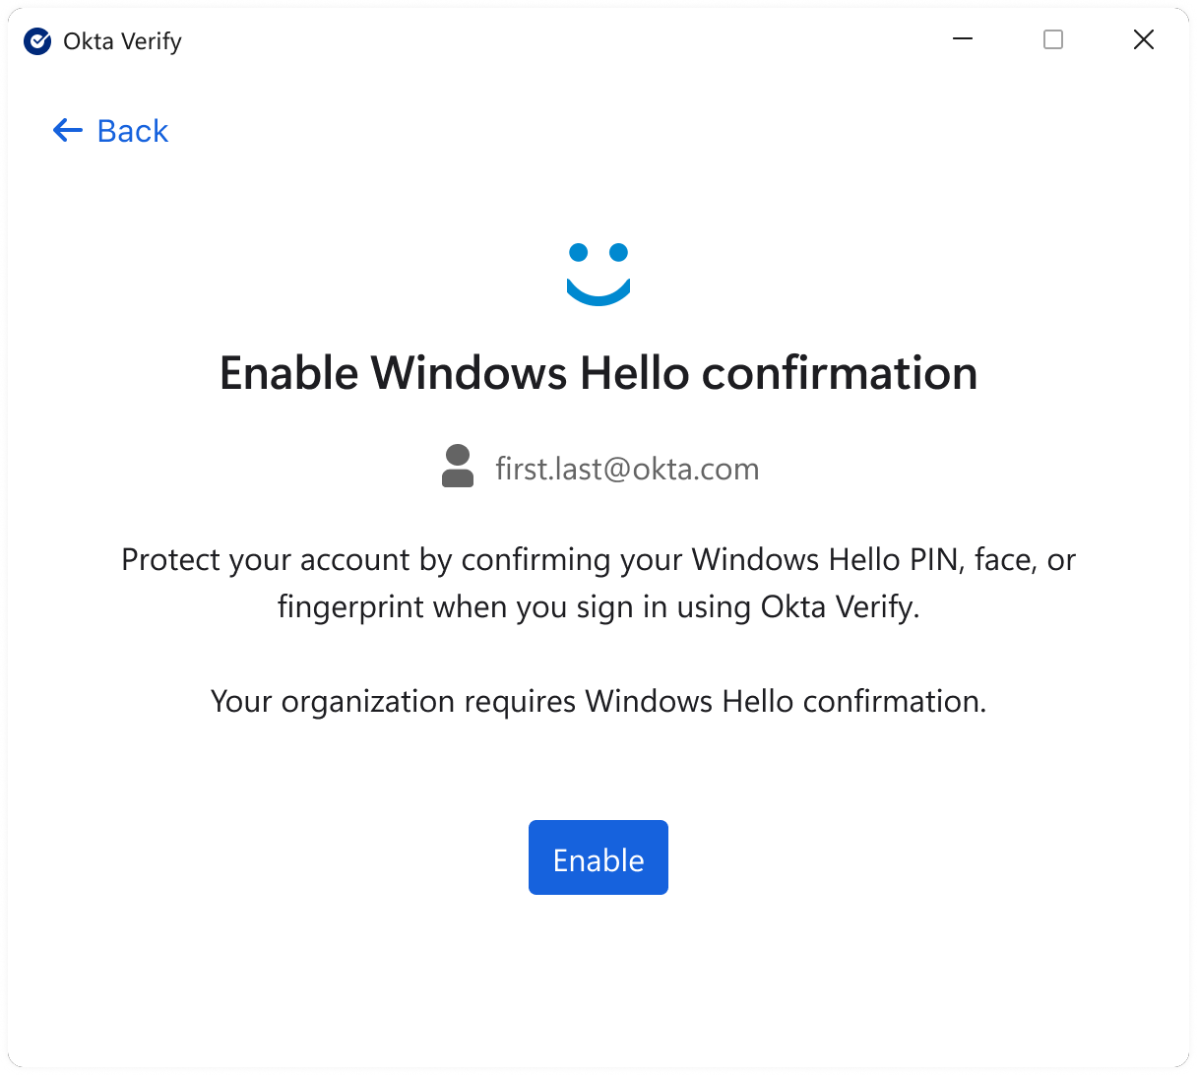Minimize the Okta Verify window
Screen dimensions: 1197x1075
(963, 39)
